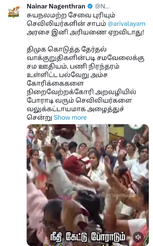The height and width of the screenshot is (246, 153).
Task: Click the word கோரிக்கைகளை in the tweet
Action: coord(55,84)
